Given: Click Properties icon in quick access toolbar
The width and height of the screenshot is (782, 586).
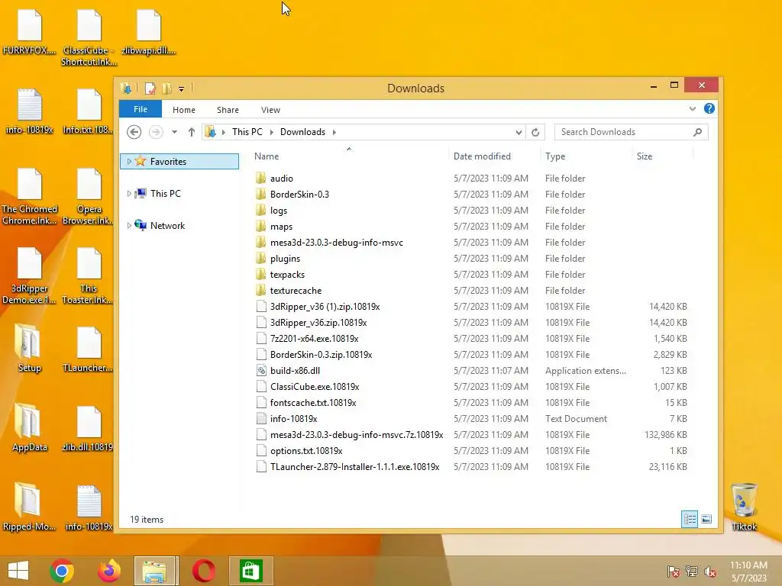Looking at the screenshot, I should (150, 89).
